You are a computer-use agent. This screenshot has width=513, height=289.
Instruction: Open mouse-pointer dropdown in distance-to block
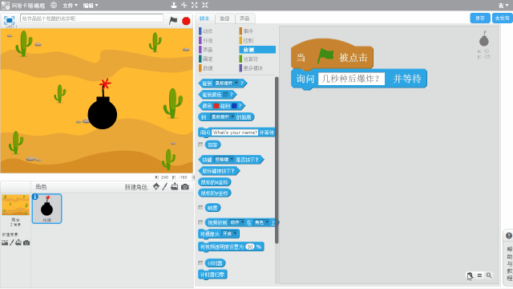(223, 117)
